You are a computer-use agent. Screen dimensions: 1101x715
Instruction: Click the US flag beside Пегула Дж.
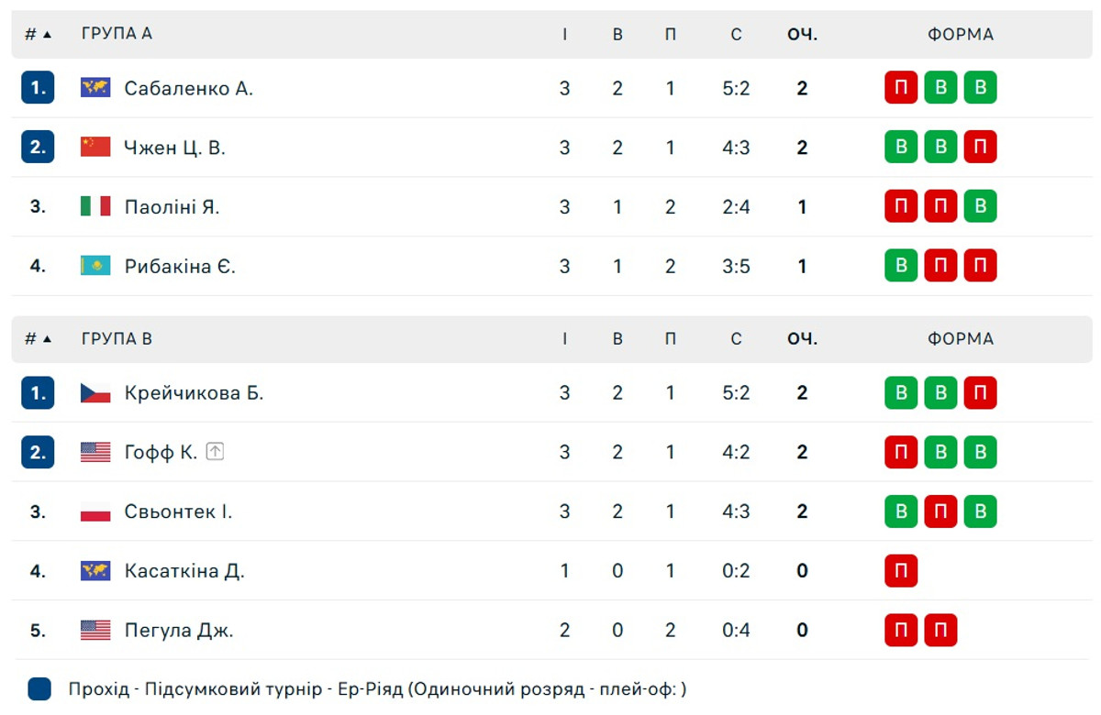(95, 630)
